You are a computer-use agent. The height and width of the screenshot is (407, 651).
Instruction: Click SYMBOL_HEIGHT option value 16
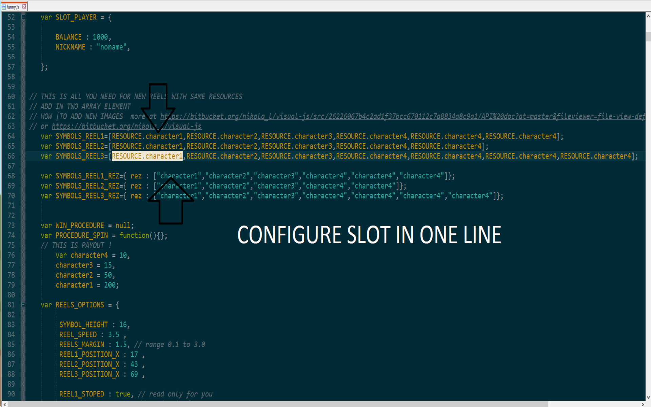coord(123,325)
